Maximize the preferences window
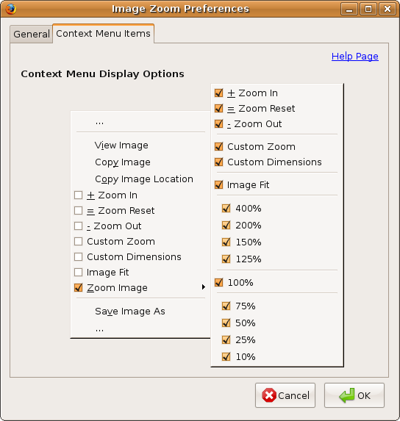This screenshot has width=400, height=421. 368,9
